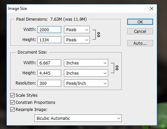
Task: Click the Document Size group label
Action: click(x=32, y=52)
